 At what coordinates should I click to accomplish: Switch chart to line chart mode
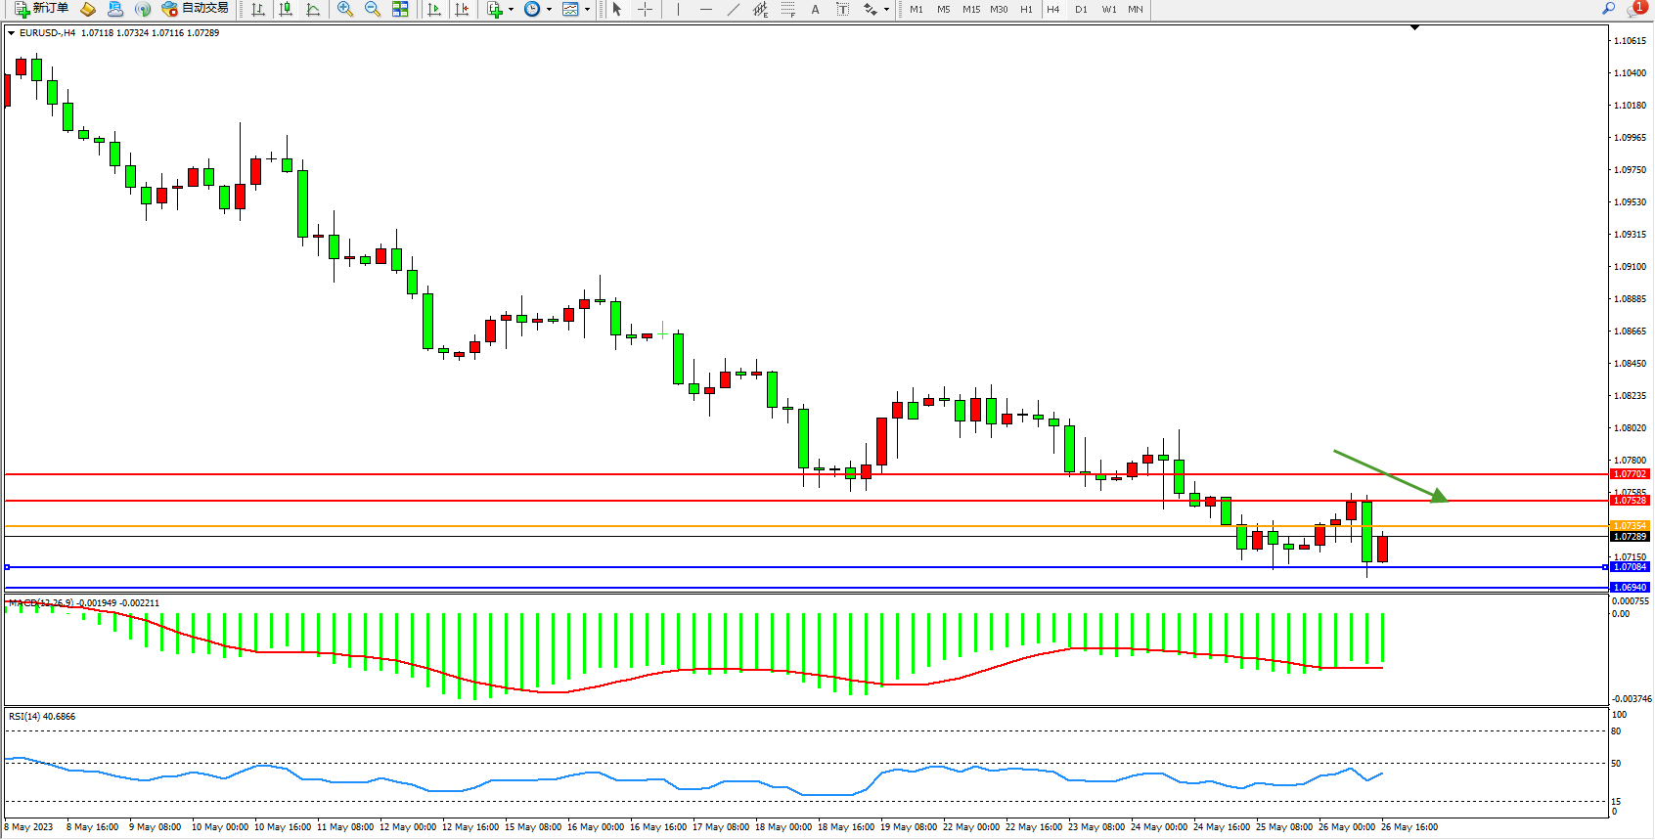(x=313, y=9)
